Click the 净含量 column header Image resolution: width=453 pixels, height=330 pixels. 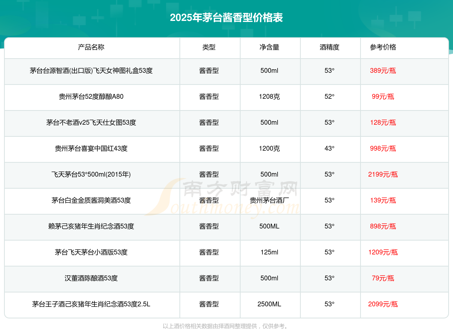click(x=269, y=47)
